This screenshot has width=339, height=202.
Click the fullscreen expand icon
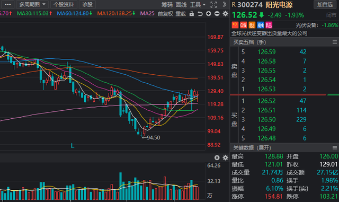click(213, 5)
